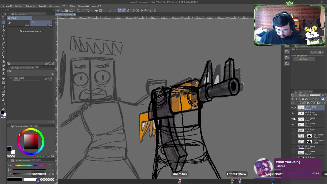The image size is (327, 184).
Task: Toggle visibility of layer Capa 9 - copia
Action: [292, 113]
